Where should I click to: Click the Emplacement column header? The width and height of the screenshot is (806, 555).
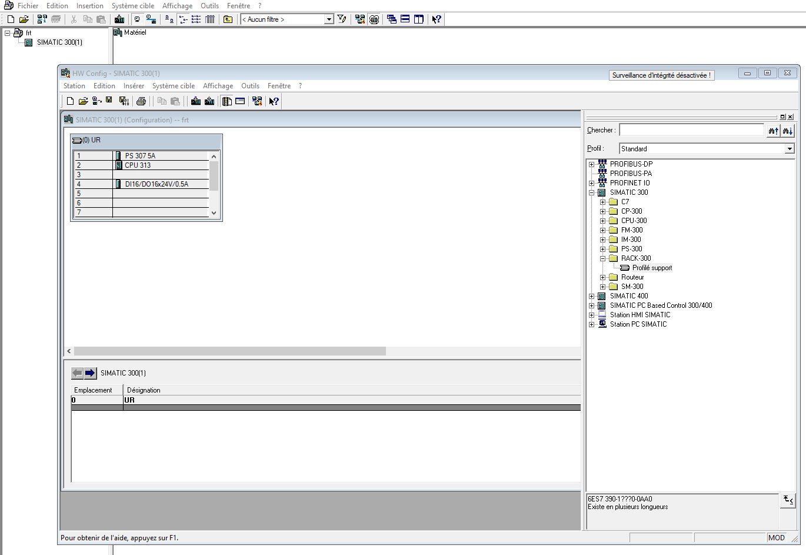coord(97,390)
